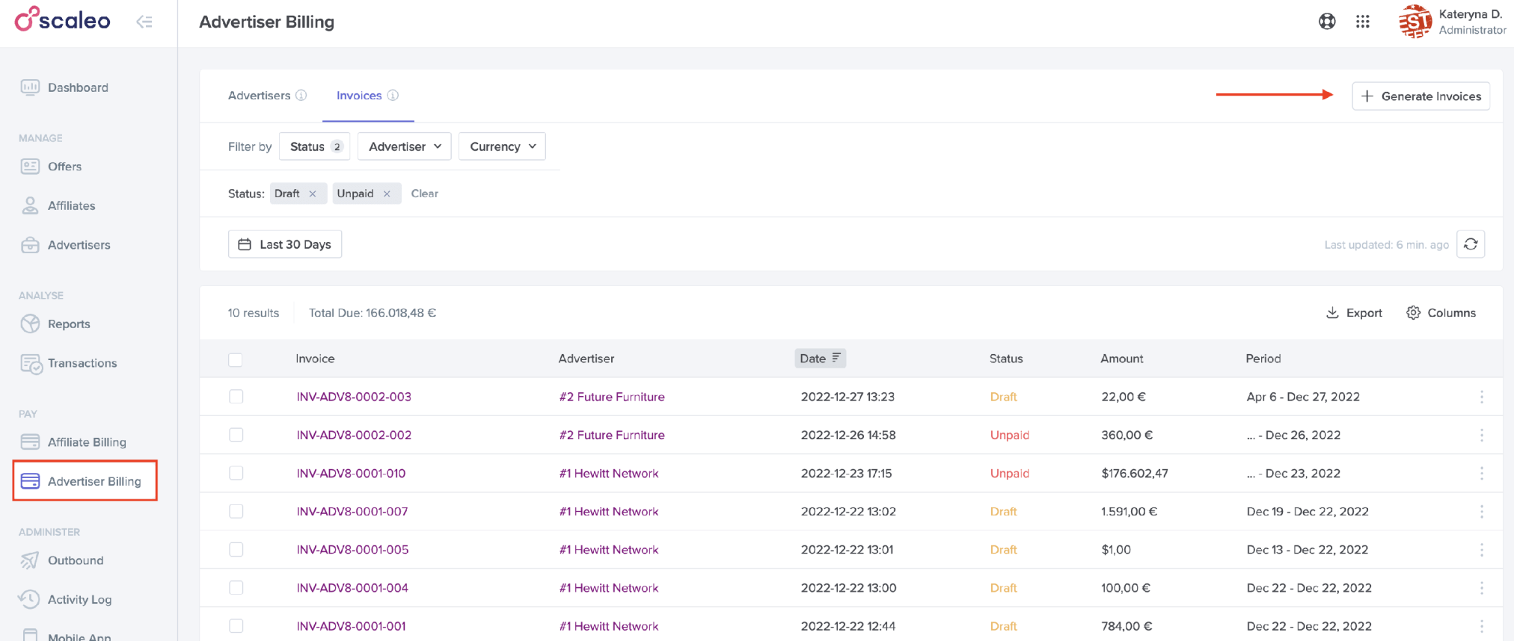Image resolution: width=1514 pixels, height=641 pixels.
Task: Click the Period column header
Action: (x=1263, y=359)
